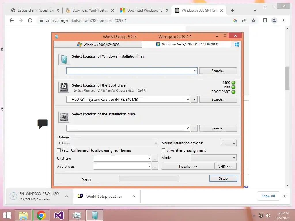Click Search button for Boot drive
295x221 pixels.
point(218,99)
